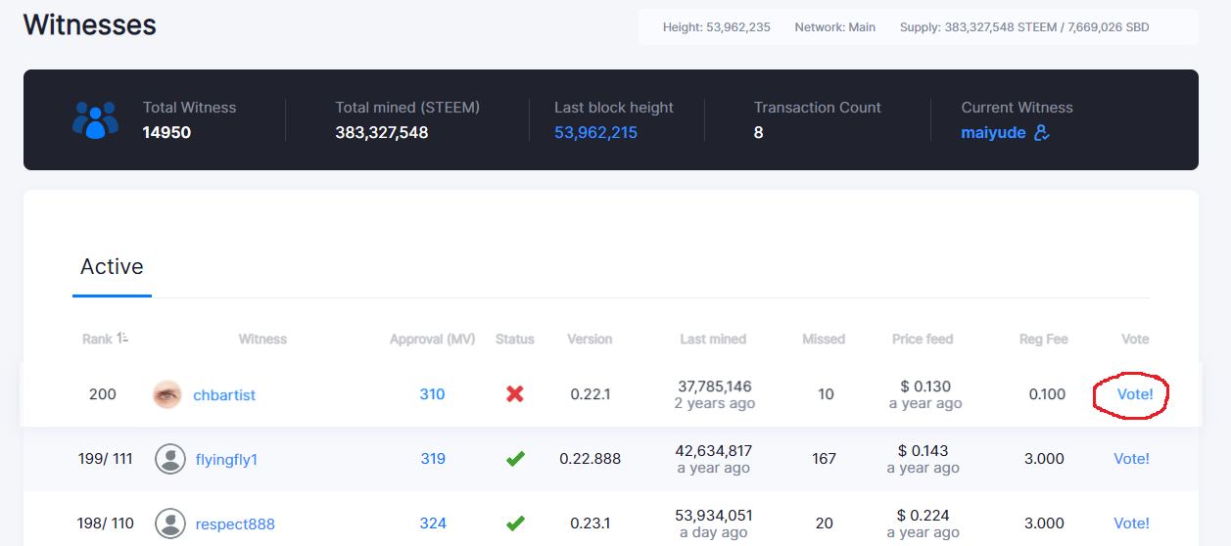The height and width of the screenshot is (546, 1231).
Task: Click missed count 167
Action: (824, 459)
